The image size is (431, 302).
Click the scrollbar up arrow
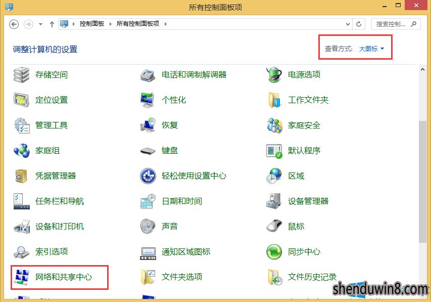[422, 70]
